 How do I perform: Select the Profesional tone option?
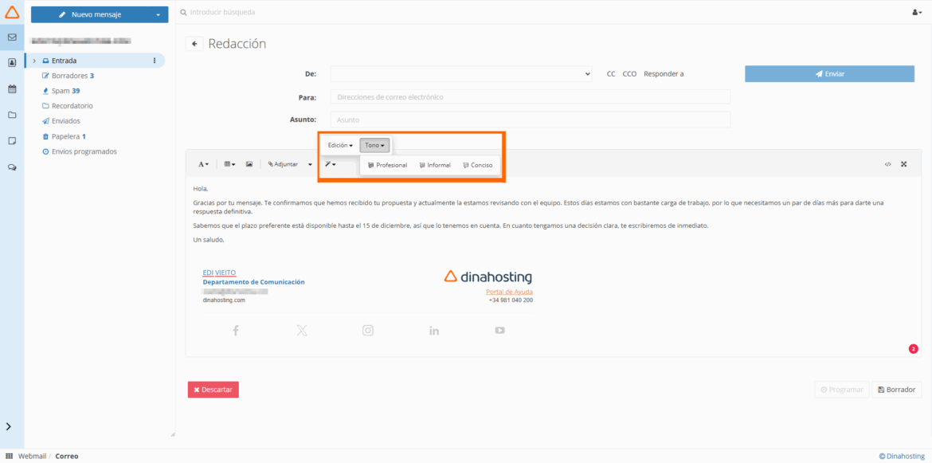pyautogui.click(x=387, y=164)
